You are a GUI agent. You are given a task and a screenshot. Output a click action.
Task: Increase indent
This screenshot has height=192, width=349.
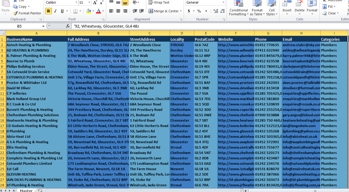(141, 11)
